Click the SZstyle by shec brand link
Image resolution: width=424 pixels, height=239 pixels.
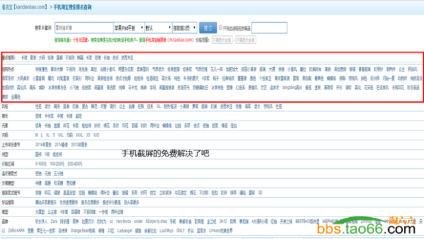pos(156,221)
